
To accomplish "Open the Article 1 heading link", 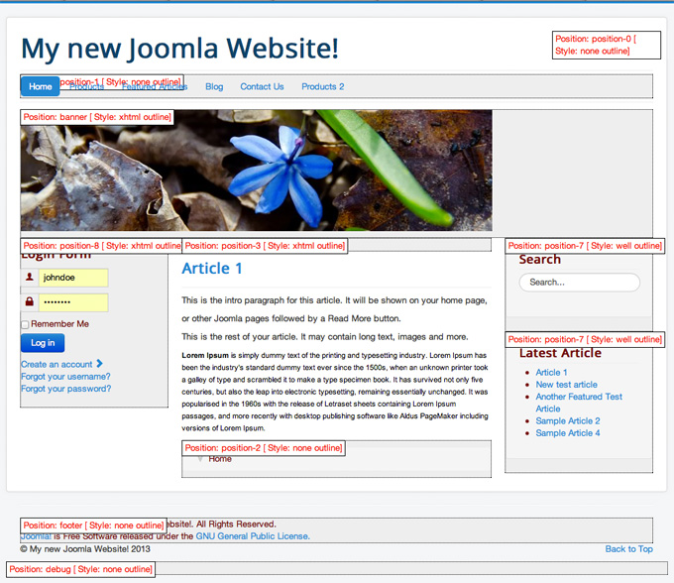I will 212,269.
